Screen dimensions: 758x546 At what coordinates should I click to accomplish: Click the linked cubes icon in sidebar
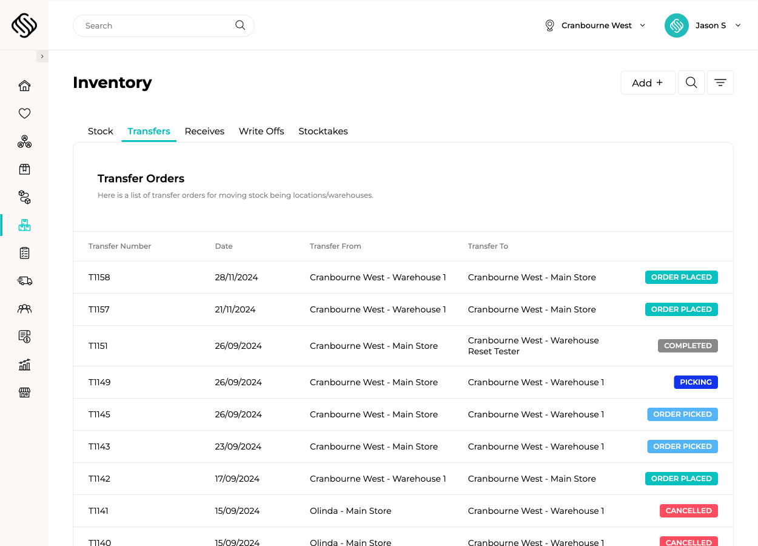pyautogui.click(x=24, y=197)
